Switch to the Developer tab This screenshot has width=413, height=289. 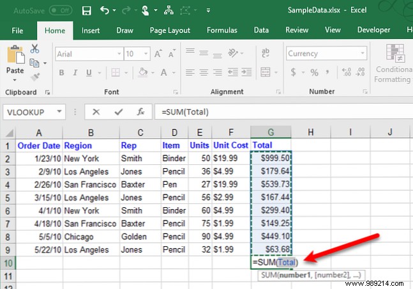[x=374, y=30]
